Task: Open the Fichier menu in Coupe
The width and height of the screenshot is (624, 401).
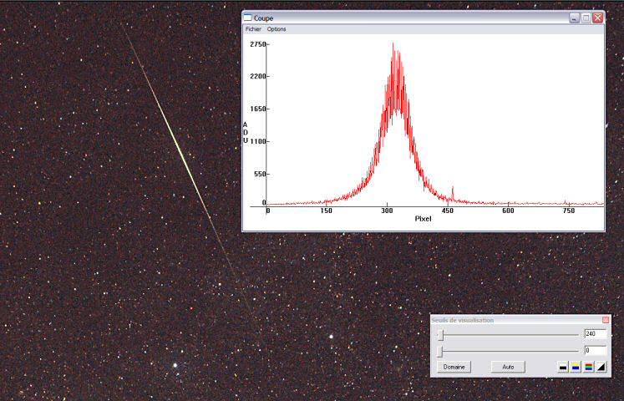Action: click(253, 29)
